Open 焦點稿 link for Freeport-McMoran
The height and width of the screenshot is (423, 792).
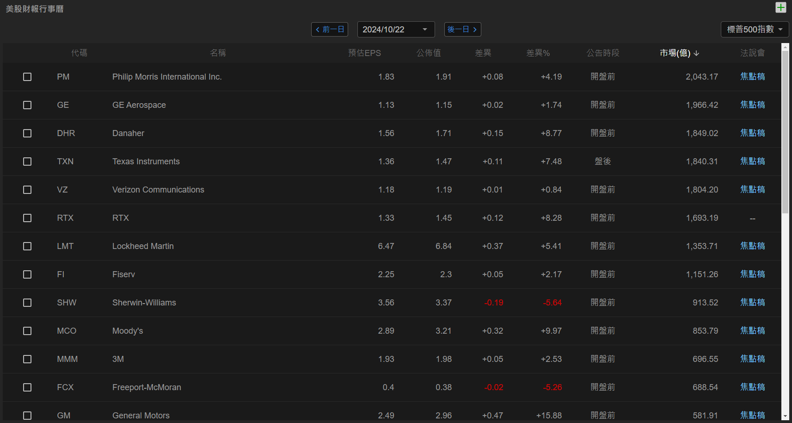[x=752, y=387]
